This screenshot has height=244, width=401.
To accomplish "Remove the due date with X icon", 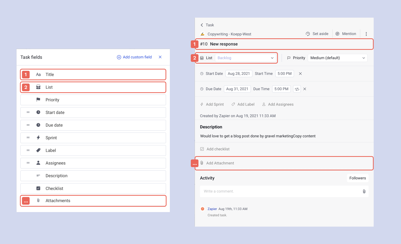I will 305,89.
